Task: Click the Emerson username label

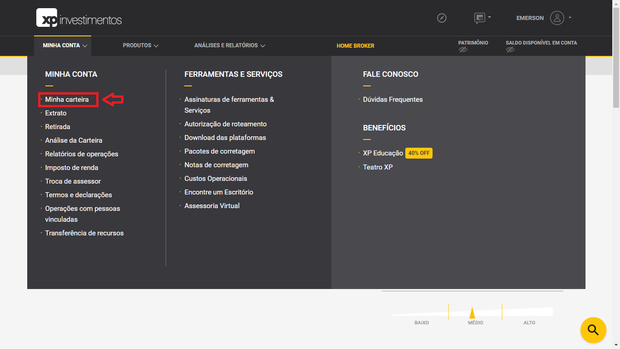Action: click(x=530, y=18)
